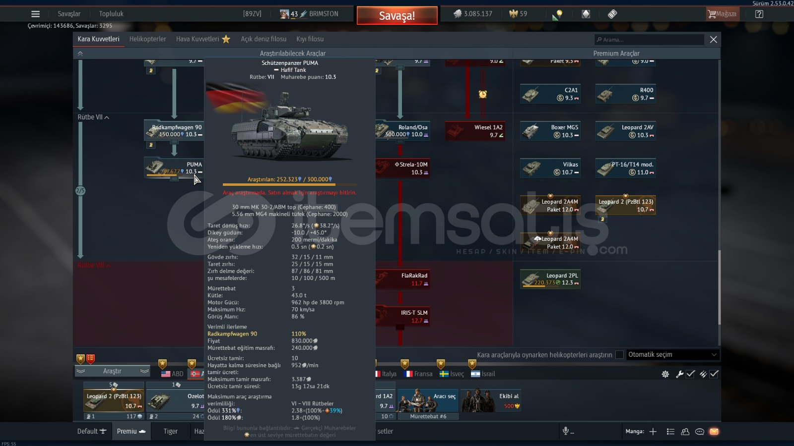Open the Otomatik seçim dropdown
794x446 pixels.
click(x=672, y=355)
